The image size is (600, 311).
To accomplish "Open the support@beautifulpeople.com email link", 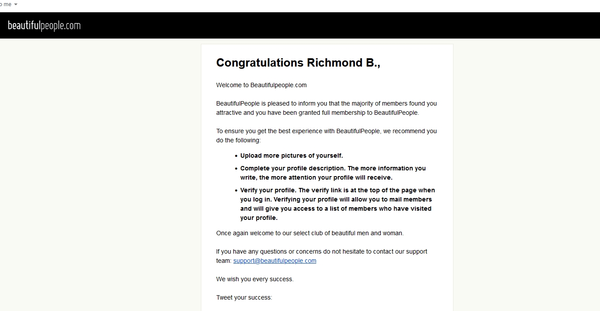I will pyautogui.click(x=275, y=261).
